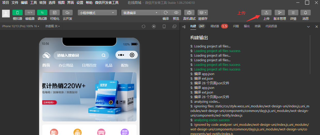The height and width of the screenshot is (135, 320).
Task: Click the simulator phone device icon
Action: click(164, 26)
